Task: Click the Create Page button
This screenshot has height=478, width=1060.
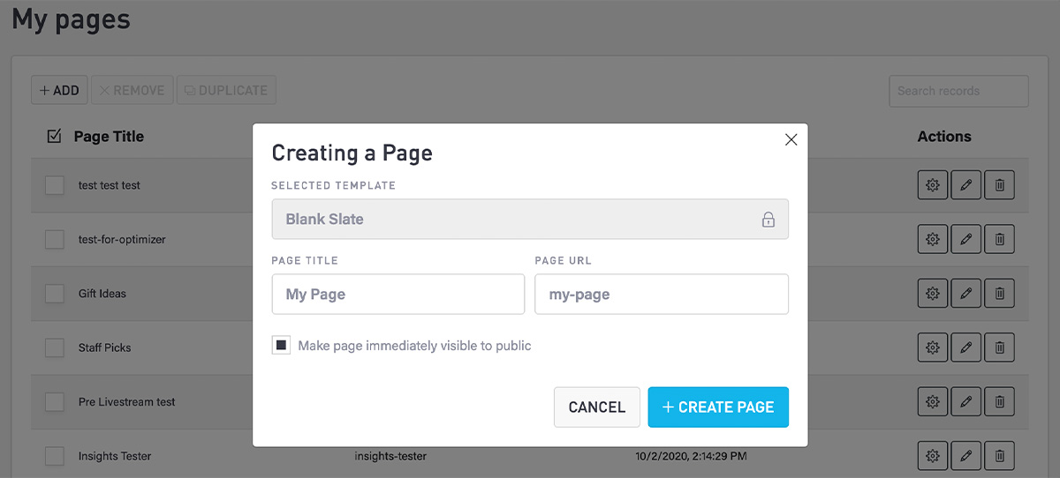Action: click(717, 407)
